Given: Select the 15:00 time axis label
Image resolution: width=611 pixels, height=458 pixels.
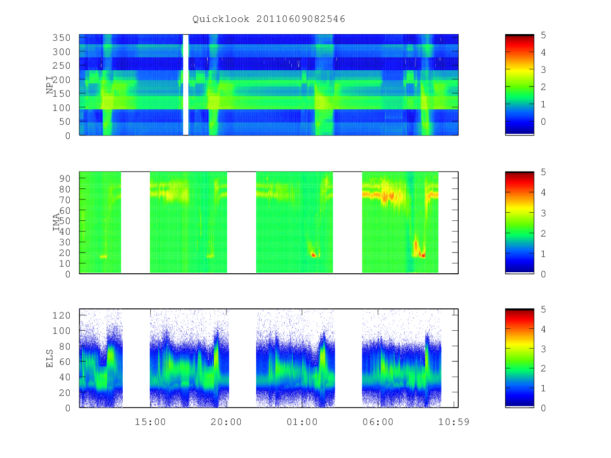Looking at the screenshot, I should 150,422.
